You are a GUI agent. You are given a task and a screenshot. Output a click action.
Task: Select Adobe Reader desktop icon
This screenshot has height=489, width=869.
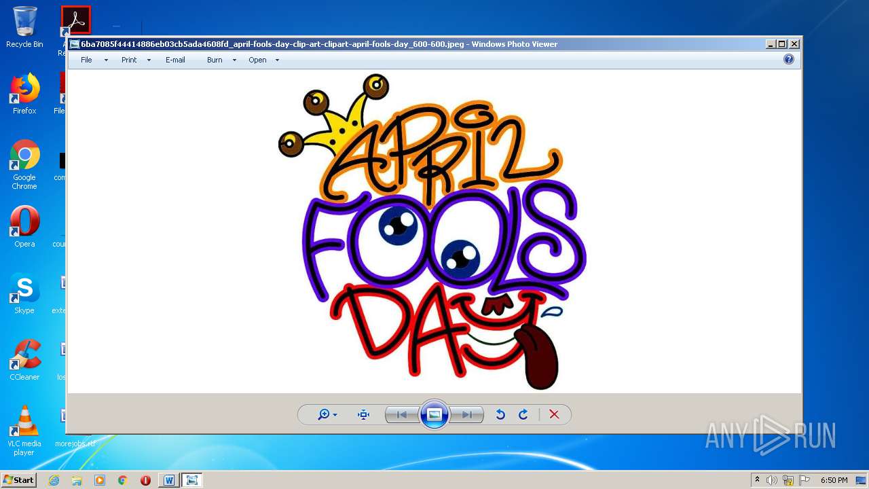pyautogui.click(x=75, y=20)
